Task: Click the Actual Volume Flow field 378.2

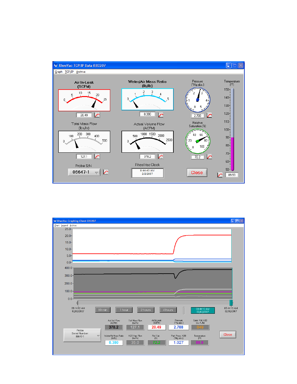Action: coord(147,157)
